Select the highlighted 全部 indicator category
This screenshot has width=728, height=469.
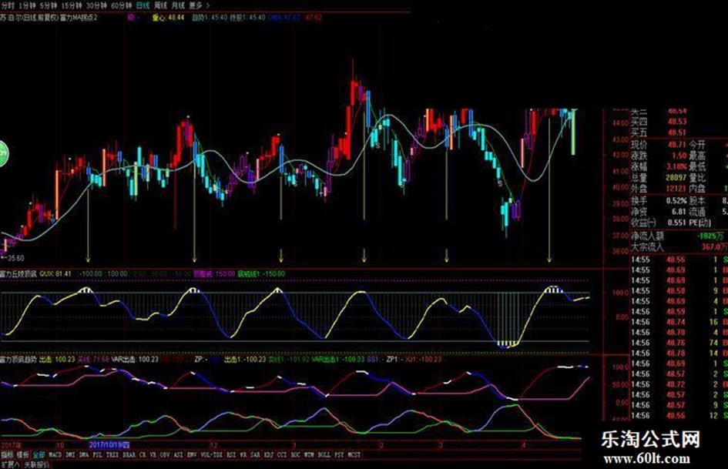tap(39, 455)
